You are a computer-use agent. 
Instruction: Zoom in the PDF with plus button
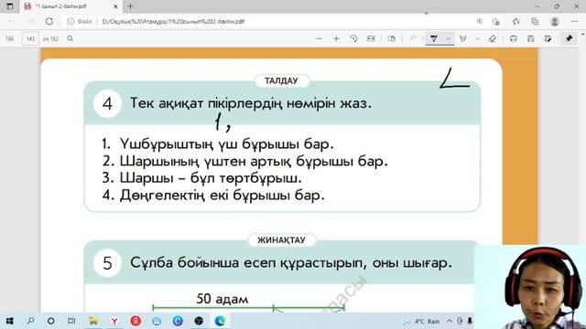click(x=336, y=38)
